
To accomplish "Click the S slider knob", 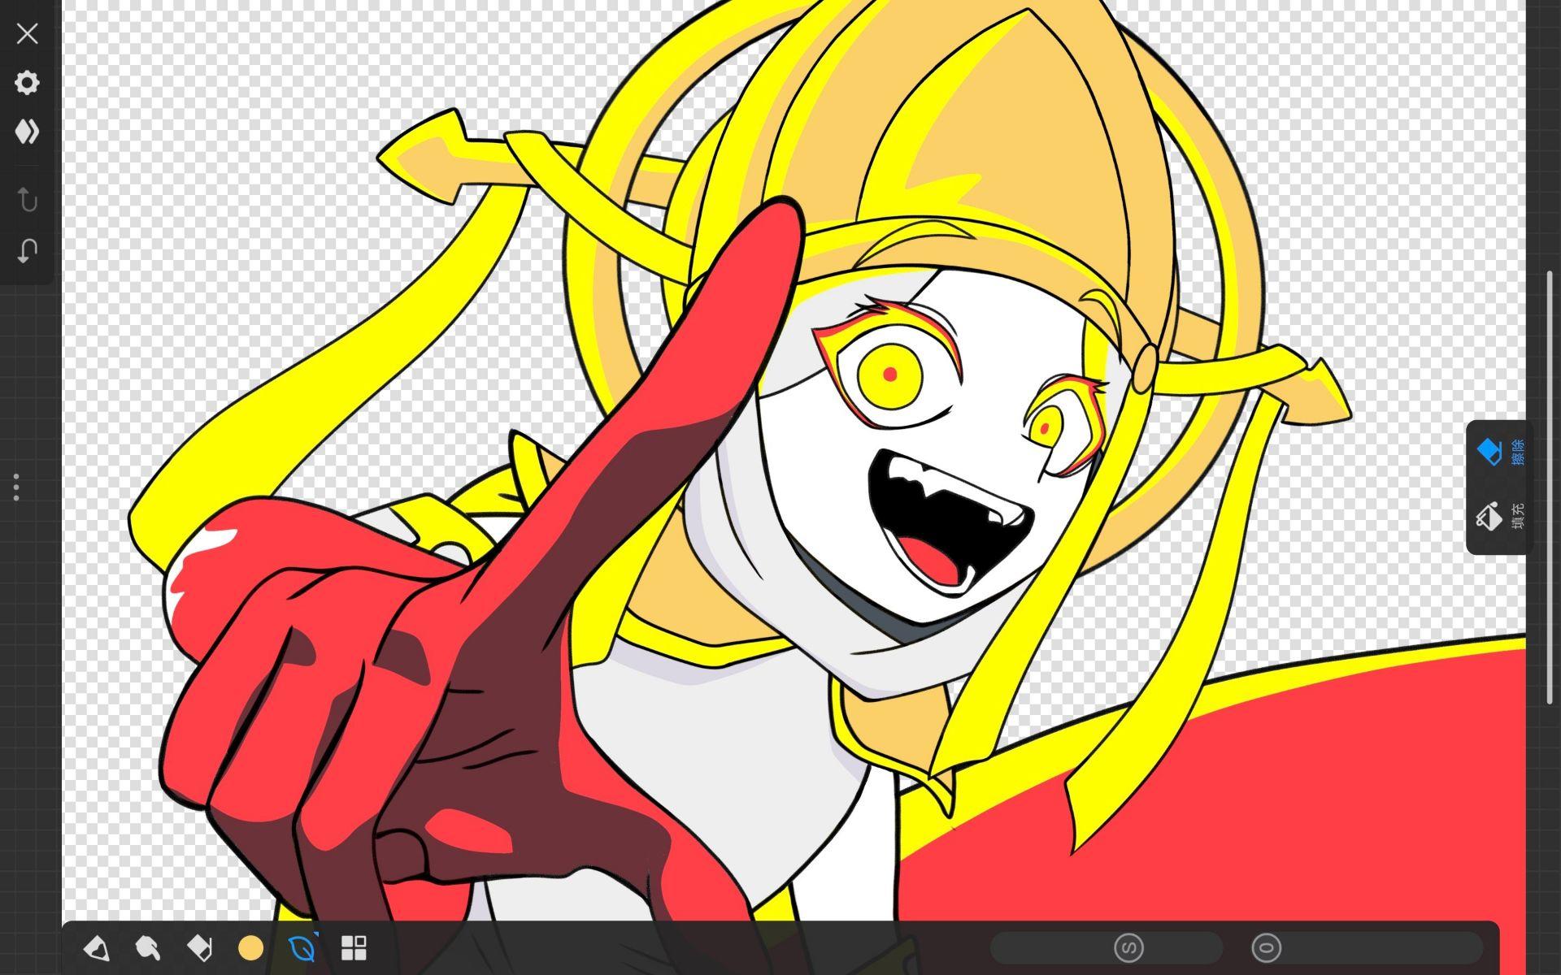I will pos(1128,947).
